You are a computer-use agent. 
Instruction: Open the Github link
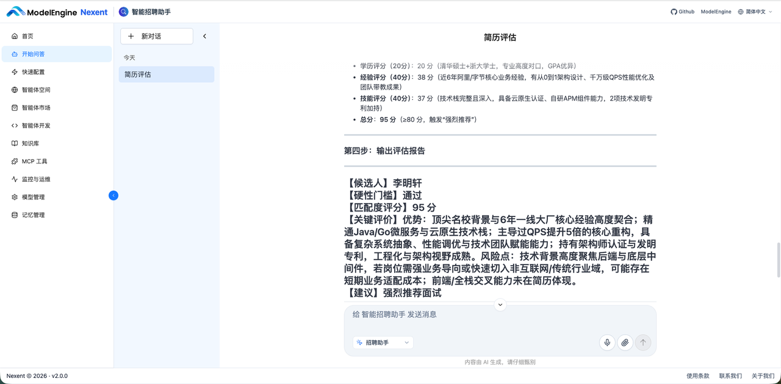682,11
